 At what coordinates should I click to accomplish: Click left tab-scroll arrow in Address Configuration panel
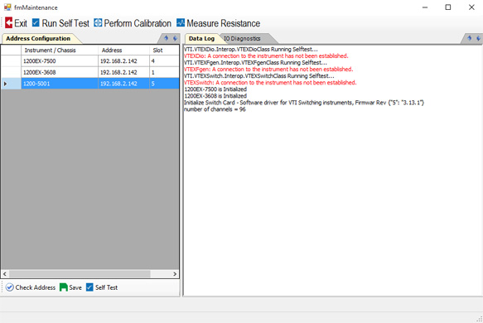pos(167,38)
